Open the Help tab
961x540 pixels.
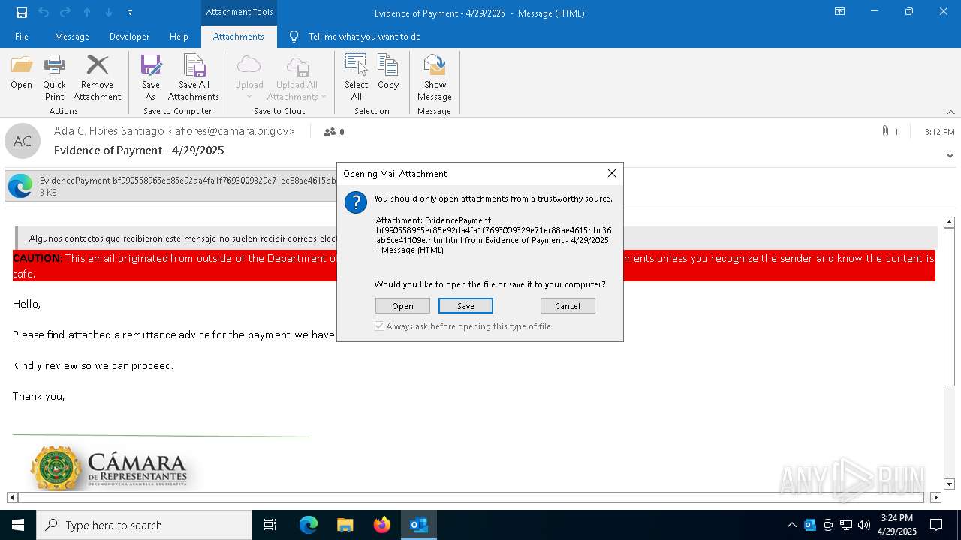pyautogui.click(x=179, y=37)
